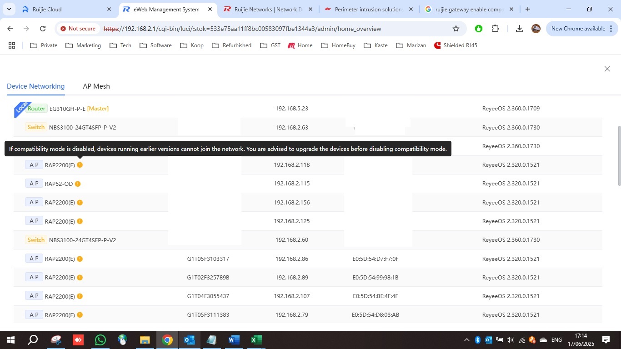Open the Software bookmarks folder
Viewport: 621px width, 349px height.
click(155, 45)
